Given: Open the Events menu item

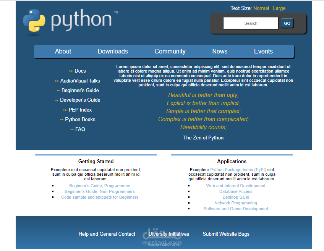Looking at the screenshot, I should 263,52.
